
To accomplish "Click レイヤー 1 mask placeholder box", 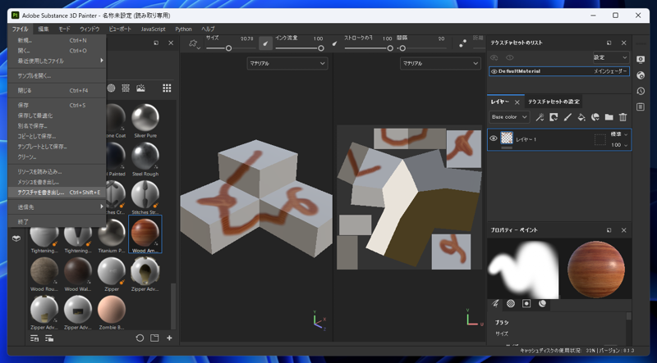I will [x=600, y=139].
